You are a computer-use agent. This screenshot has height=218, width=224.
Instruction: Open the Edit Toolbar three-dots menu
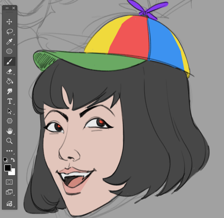pos(9,151)
